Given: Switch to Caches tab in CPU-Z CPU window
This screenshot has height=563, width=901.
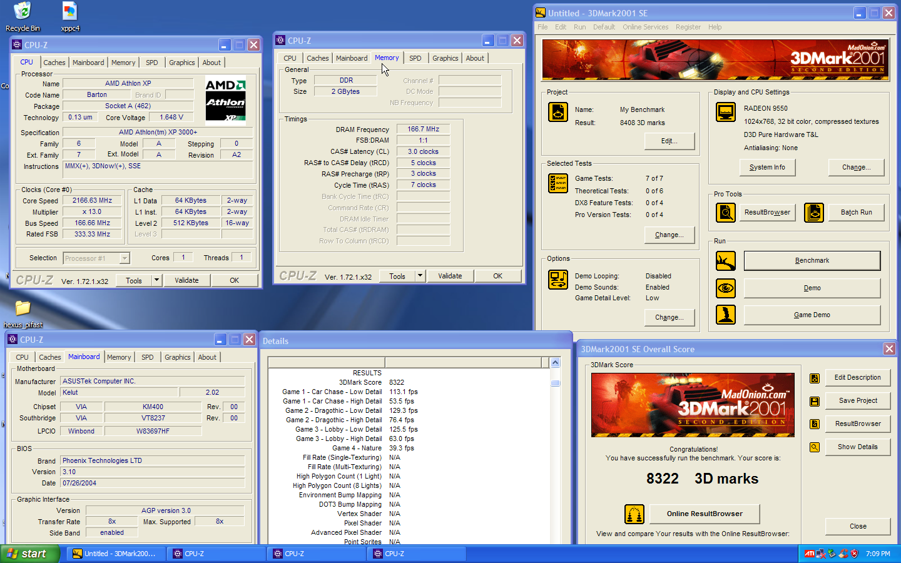Looking at the screenshot, I should click(54, 63).
